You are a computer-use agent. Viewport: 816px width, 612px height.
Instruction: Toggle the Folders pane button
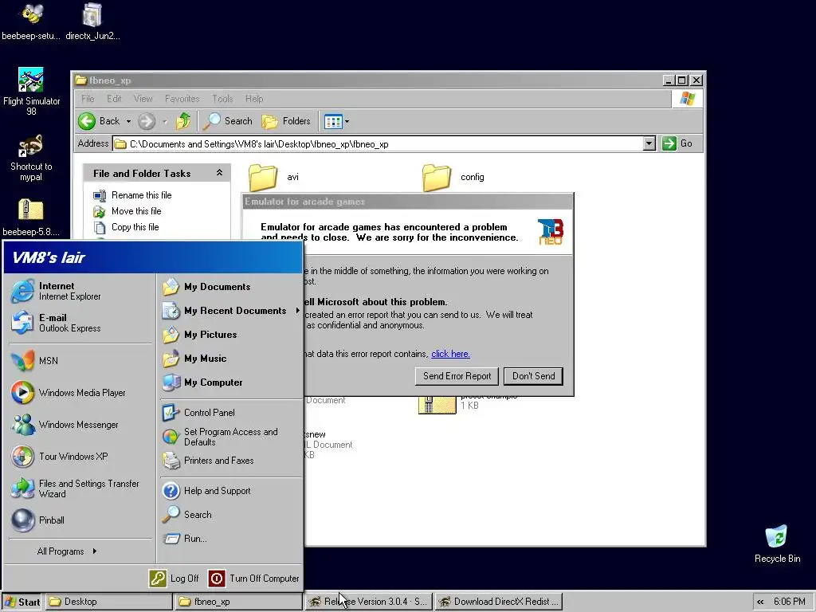pyautogui.click(x=286, y=121)
